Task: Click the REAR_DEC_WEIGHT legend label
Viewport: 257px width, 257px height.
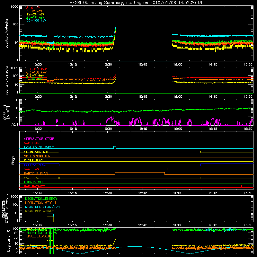Action: [40, 211]
